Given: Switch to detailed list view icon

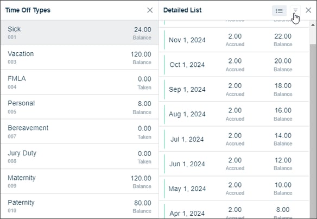Looking at the screenshot, I should pyautogui.click(x=279, y=10).
